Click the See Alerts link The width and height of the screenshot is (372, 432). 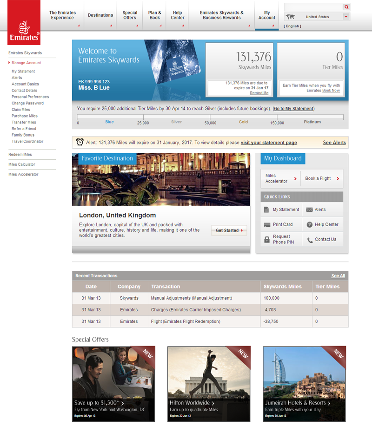(x=334, y=143)
